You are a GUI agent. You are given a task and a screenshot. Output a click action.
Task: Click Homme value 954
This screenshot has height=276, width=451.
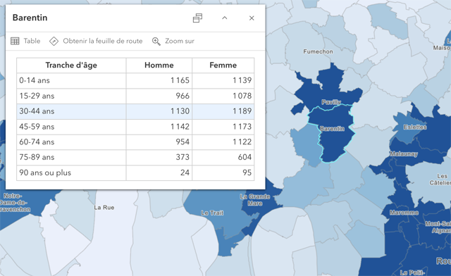183,142
